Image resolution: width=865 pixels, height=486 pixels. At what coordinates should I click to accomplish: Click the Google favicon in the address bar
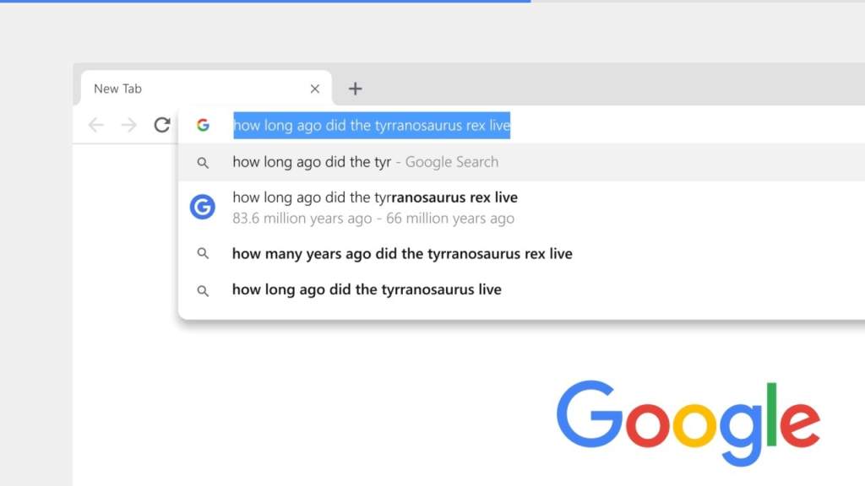[203, 124]
